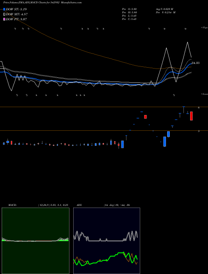Click the blue DOW ST legend swatch
The image size is (208, 274).
tap(5, 9)
